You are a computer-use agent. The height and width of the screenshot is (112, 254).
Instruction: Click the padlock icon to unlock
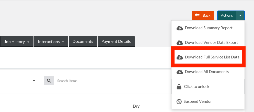pyautogui.click(x=179, y=87)
